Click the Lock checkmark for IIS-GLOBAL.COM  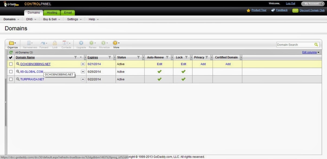point(183,72)
